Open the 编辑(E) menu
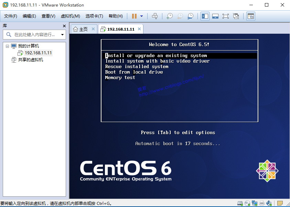 (x=29, y=16)
